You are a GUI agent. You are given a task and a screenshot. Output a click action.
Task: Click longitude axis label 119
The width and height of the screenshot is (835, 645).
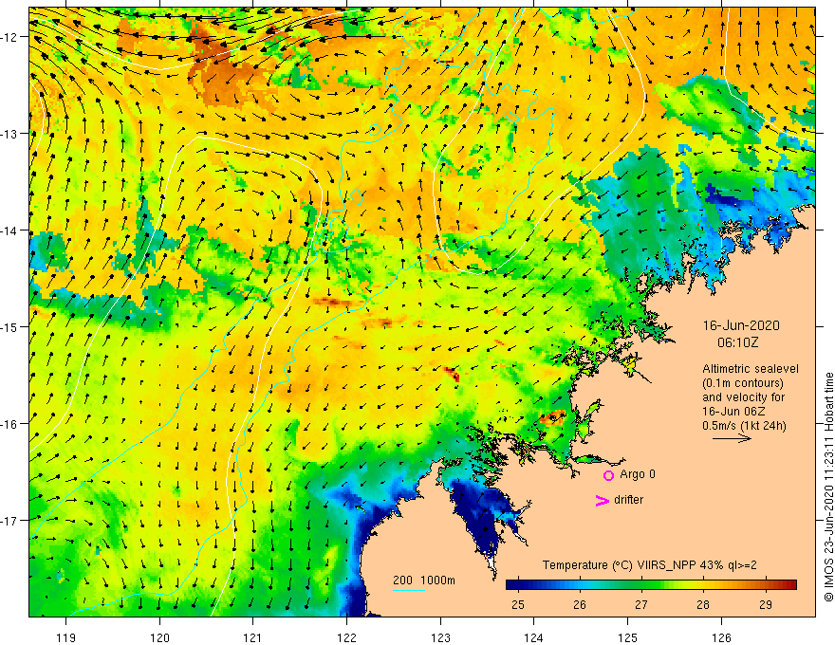point(66,637)
